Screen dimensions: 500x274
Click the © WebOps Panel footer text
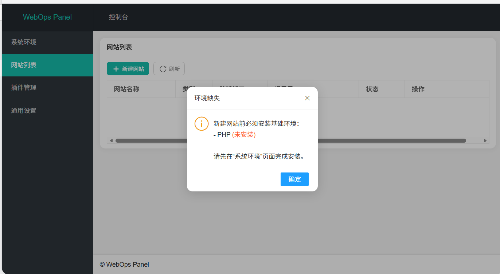124,265
